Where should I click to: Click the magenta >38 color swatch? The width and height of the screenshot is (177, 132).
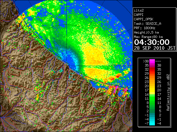[152, 61]
